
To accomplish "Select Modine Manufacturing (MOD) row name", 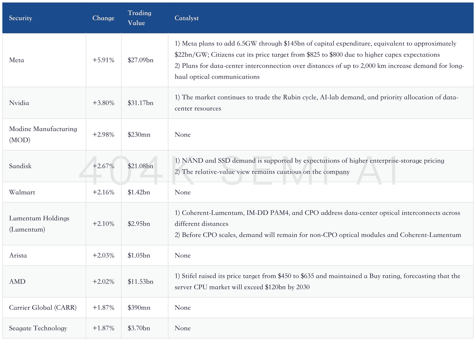I will (43, 134).
